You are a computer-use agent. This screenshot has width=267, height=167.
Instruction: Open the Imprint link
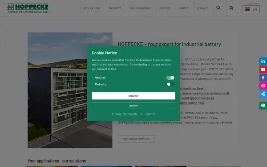(x=150, y=114)
